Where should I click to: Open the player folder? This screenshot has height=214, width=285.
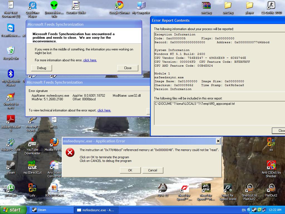(x=249, y=8)
